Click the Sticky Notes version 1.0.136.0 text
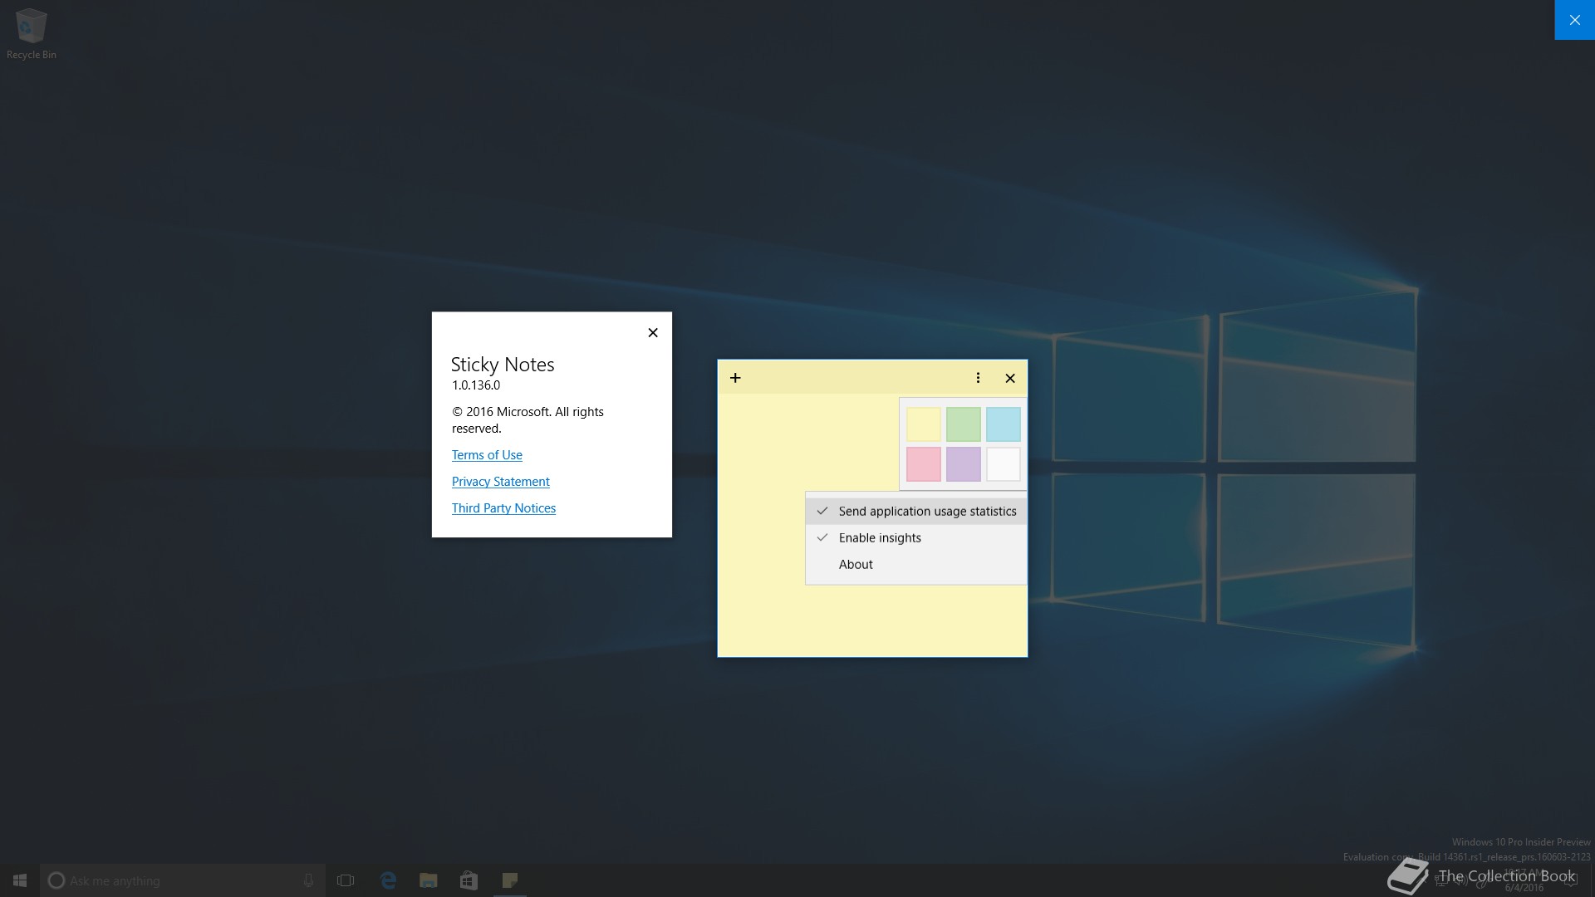Image resolution: width=1595 pixels, height=897 pixels. point(476,385)
